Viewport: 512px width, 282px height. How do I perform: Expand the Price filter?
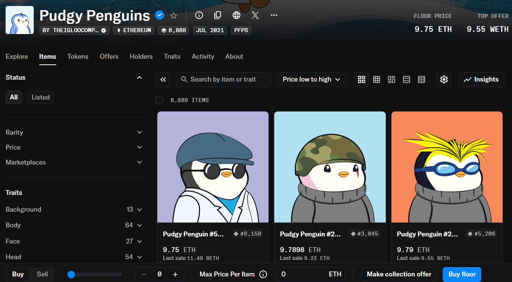75,147
